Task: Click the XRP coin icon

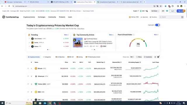Action: pos(36,100)
